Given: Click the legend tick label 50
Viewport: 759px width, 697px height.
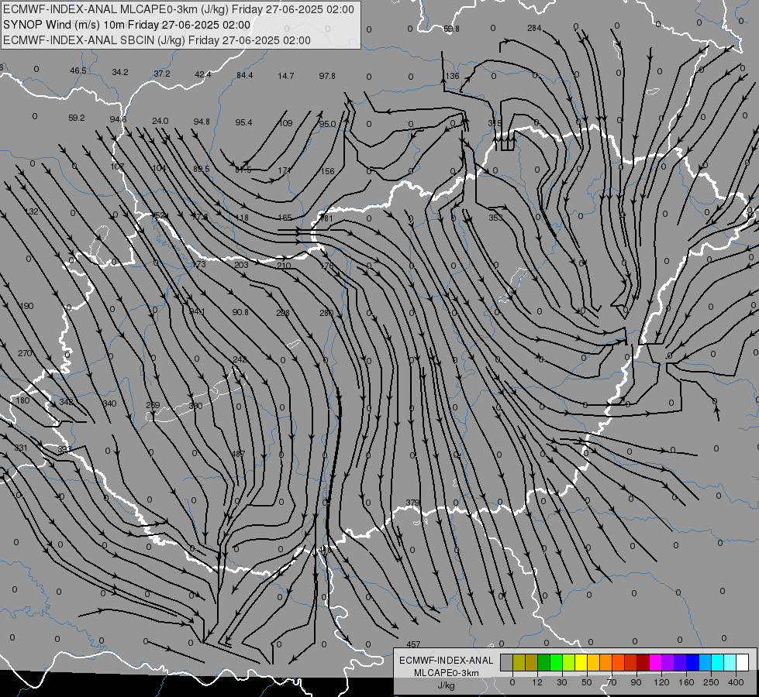Looking at the screenshot, I should [587, 682].
